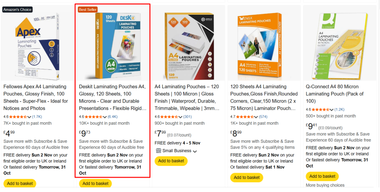380x192 pixels.
Task: Add Q-Connect 80 Micron pouches to basket
Action: [x=322, y=176]
